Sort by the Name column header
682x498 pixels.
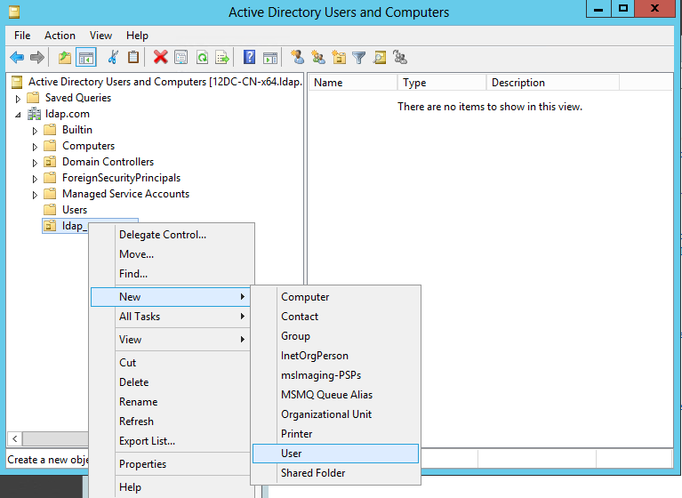pos(353,83)
